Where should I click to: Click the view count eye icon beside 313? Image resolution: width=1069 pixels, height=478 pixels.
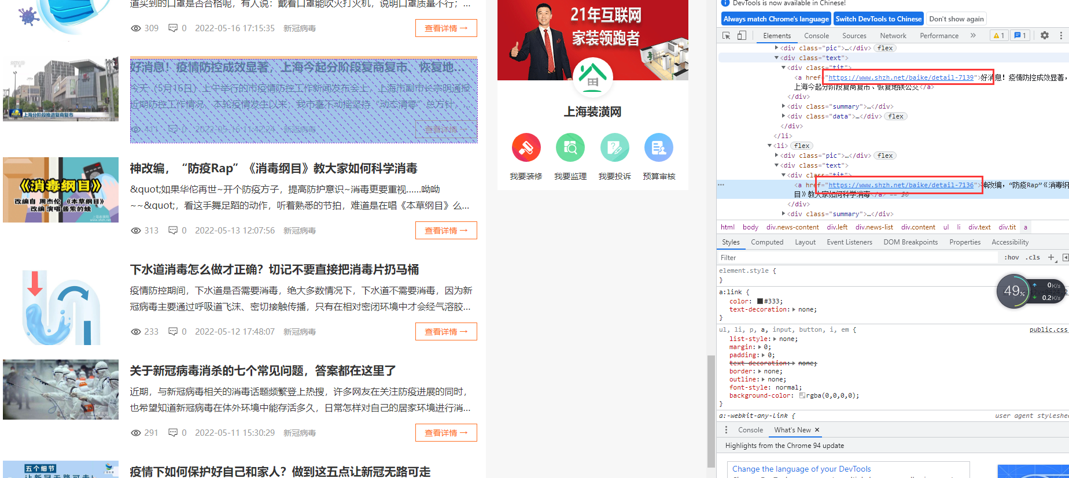coord(136,231)
